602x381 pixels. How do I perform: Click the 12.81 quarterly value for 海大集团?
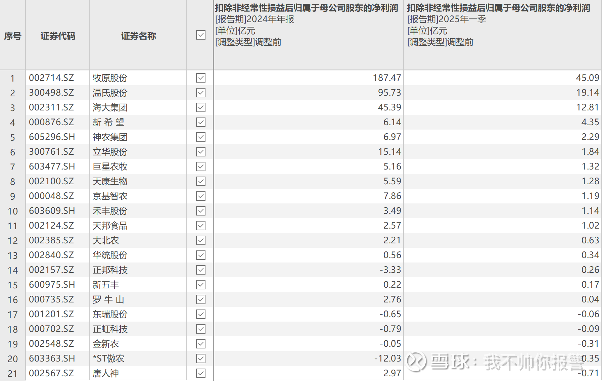click(588, 107)
